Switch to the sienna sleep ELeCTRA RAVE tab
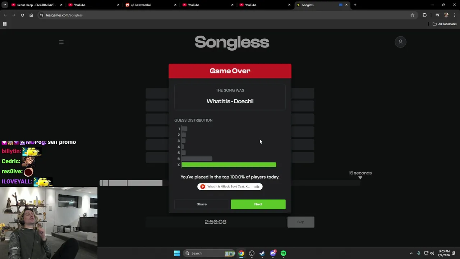The image size is (460, 259). coord(36,5)
